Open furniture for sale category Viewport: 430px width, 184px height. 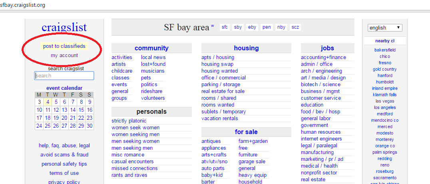(x=248, y=155)
